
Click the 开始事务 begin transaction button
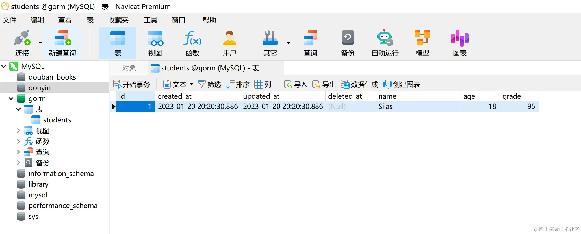pyautogui.click(x=131, y=84)
